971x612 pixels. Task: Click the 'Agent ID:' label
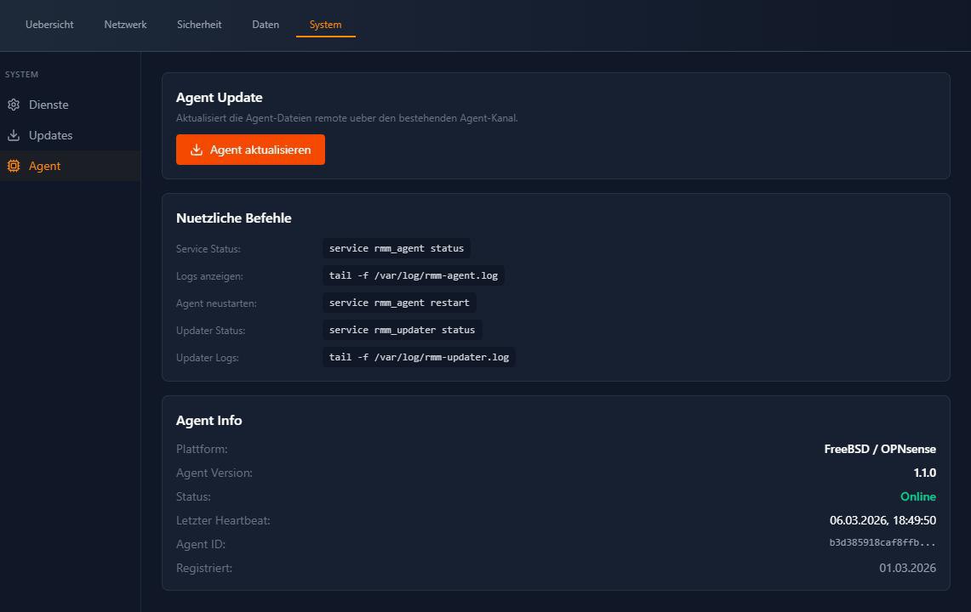(x=201, y=545)
